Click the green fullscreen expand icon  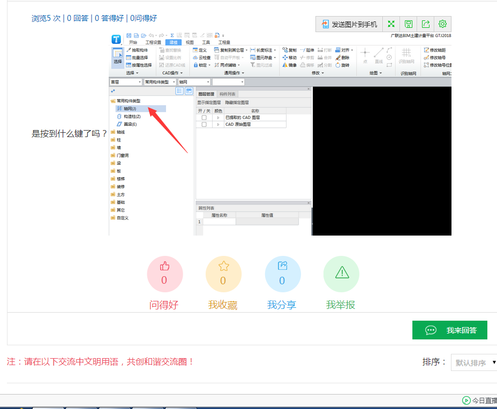click(391, 24)
